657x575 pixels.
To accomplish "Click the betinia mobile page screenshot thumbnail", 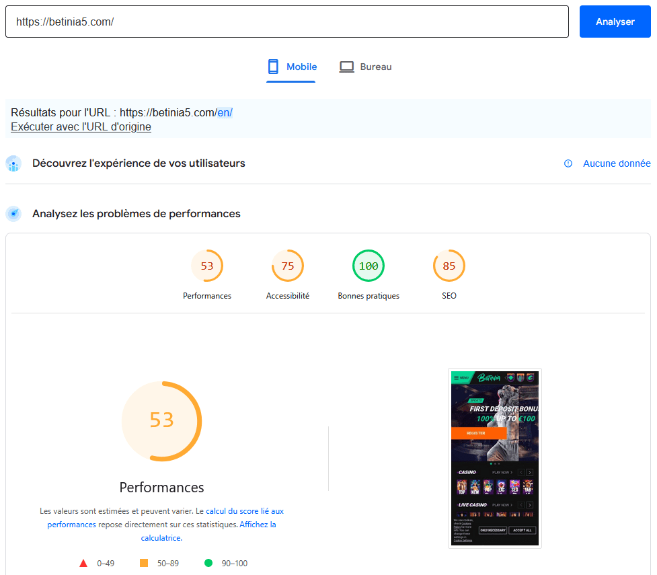I will pyautogui.click(x=494, y=458).
